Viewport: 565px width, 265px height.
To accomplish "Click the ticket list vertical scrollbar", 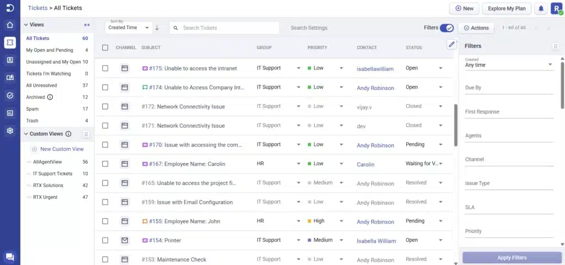I will click(455, 125).
